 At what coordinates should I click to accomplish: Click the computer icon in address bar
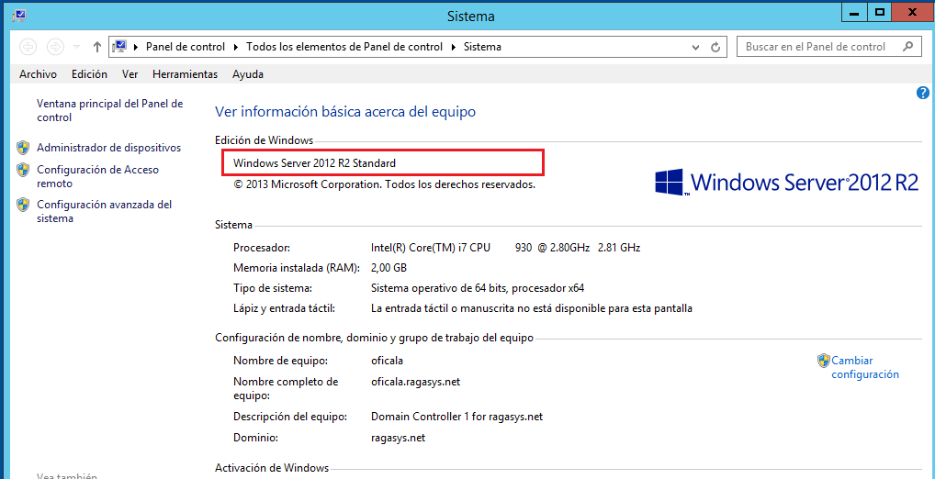point(119,47)
